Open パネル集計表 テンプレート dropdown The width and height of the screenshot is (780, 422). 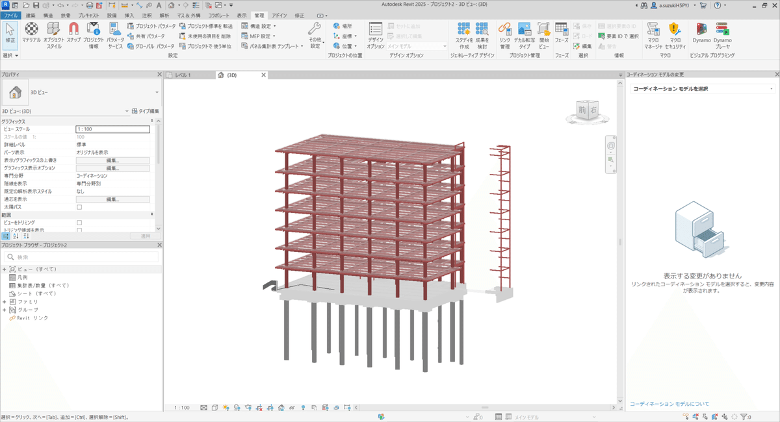tap(272, 46)
